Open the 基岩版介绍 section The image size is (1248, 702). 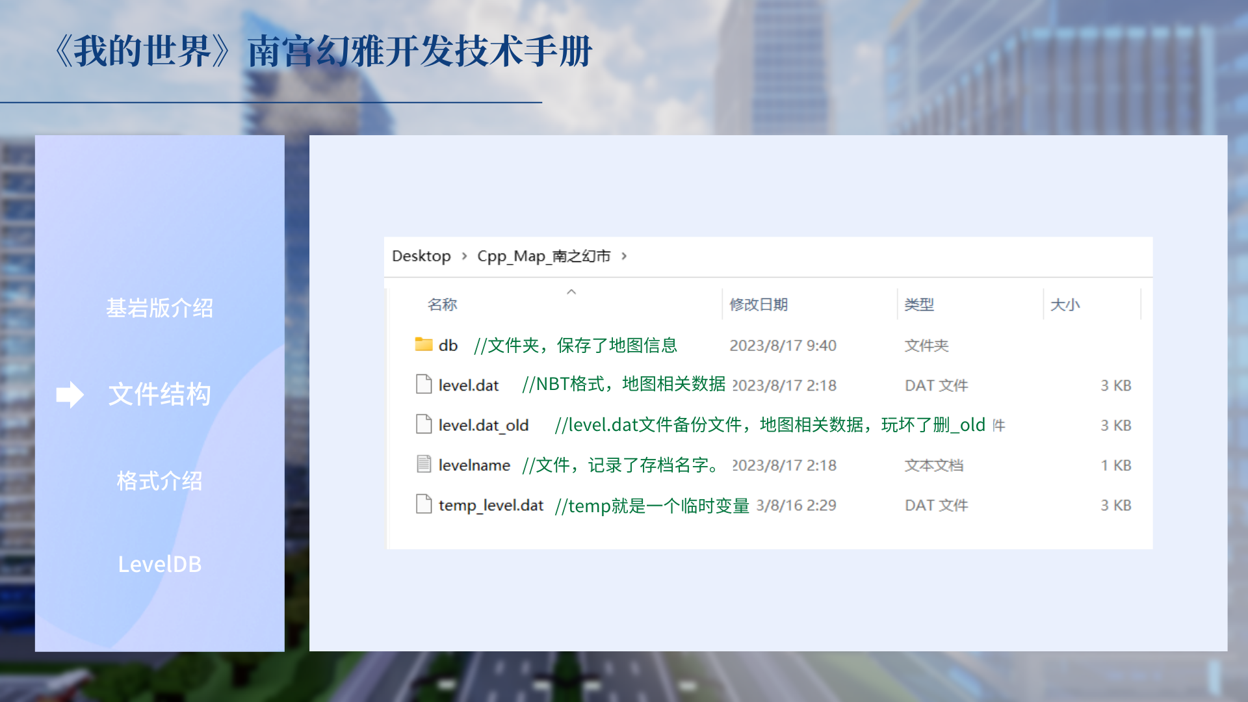click(x=159, y=308)
